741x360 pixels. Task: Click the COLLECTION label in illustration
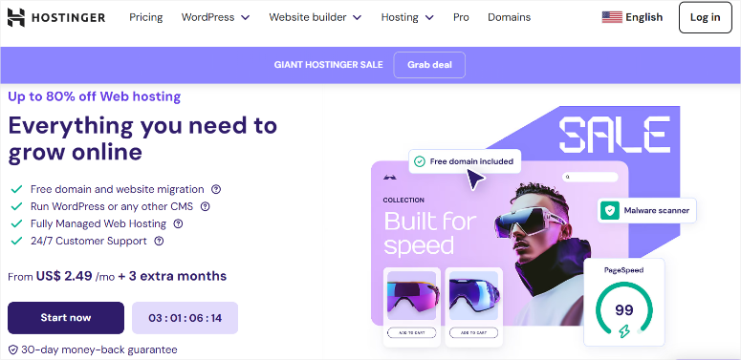coord(403,200)
